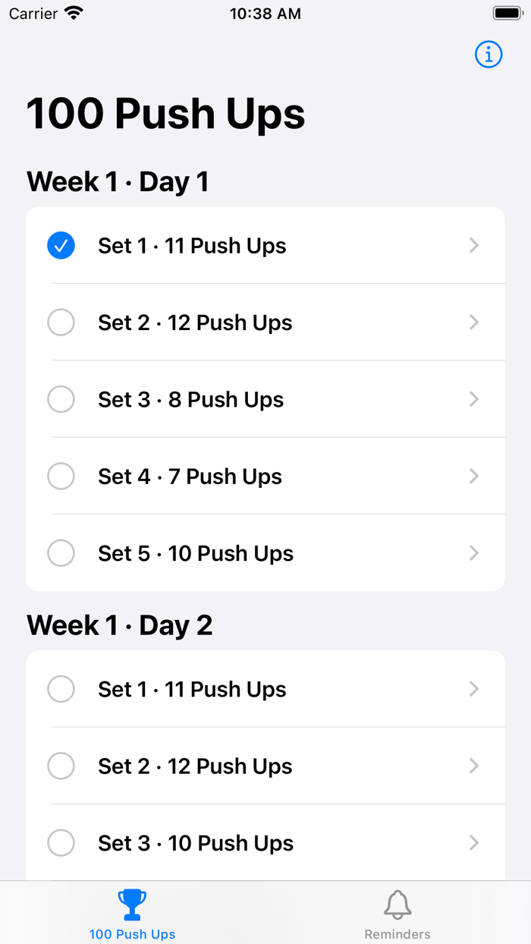Open the info screen via the ⓘ icon
The height and width of the screenshot is (944, 531).
(x=489, y=54)
